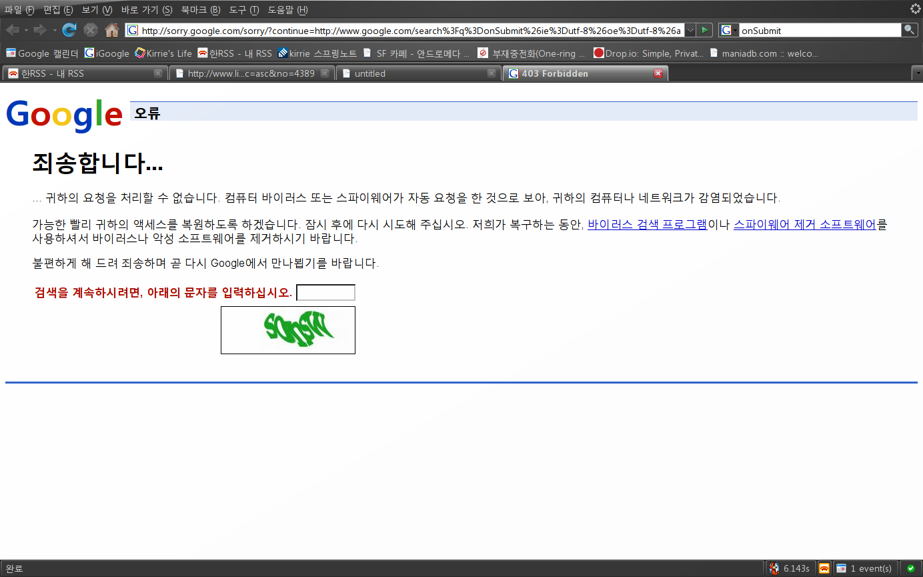
Task: Click the site favicon in the address bar
Action: point(133,30)
